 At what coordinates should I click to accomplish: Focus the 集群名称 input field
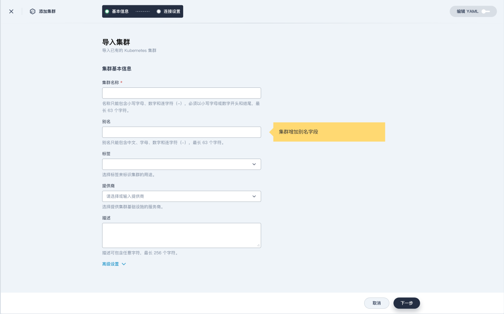click(182, 93)
